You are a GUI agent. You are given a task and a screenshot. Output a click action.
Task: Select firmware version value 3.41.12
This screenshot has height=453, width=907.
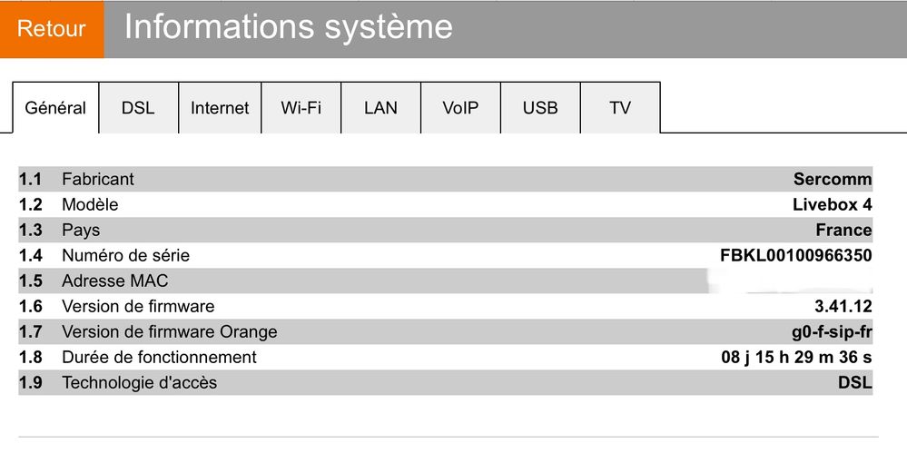(x=844, y=306)
